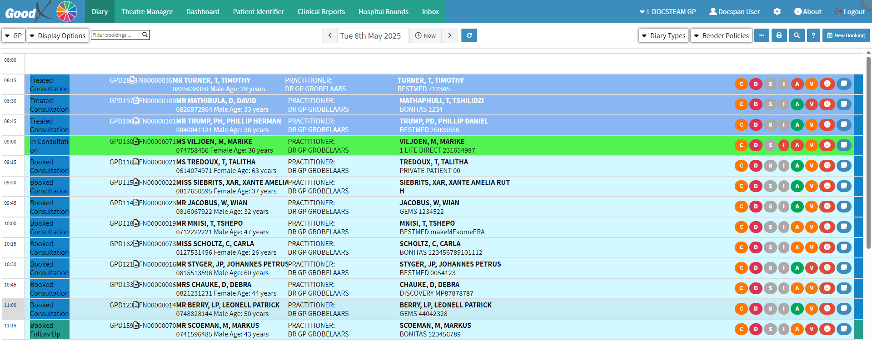Toggle the red I badge on Viljoen row

[783, 145]
